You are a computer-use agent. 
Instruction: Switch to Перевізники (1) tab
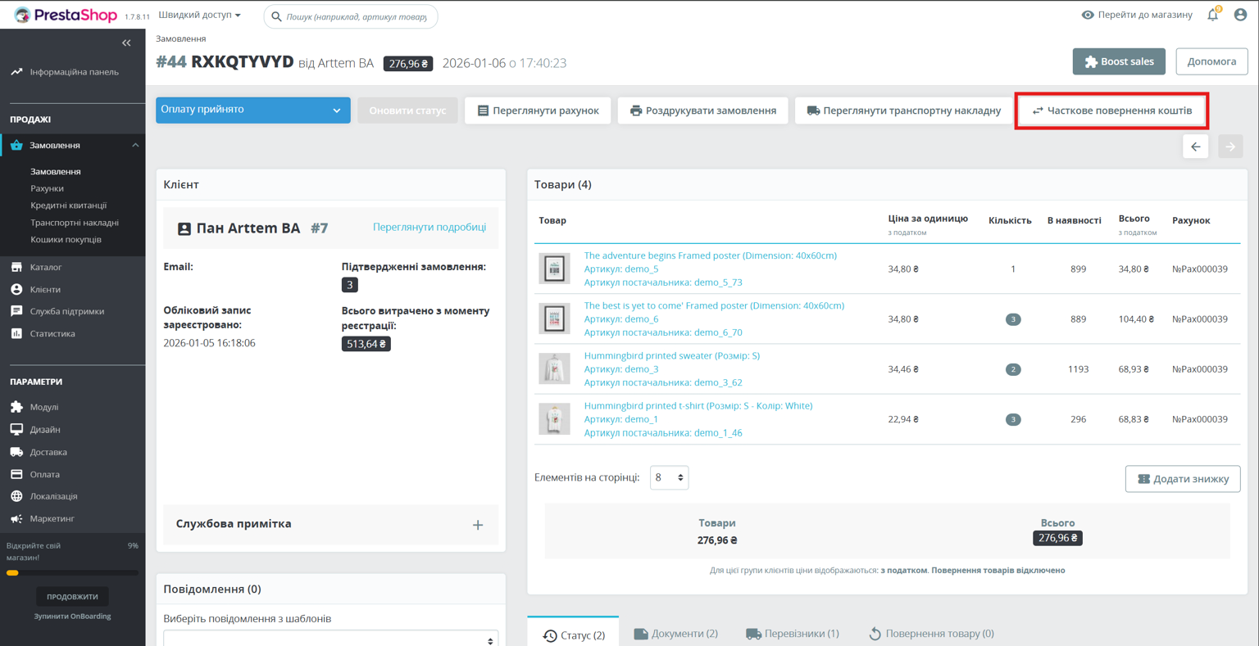[792, 634]
